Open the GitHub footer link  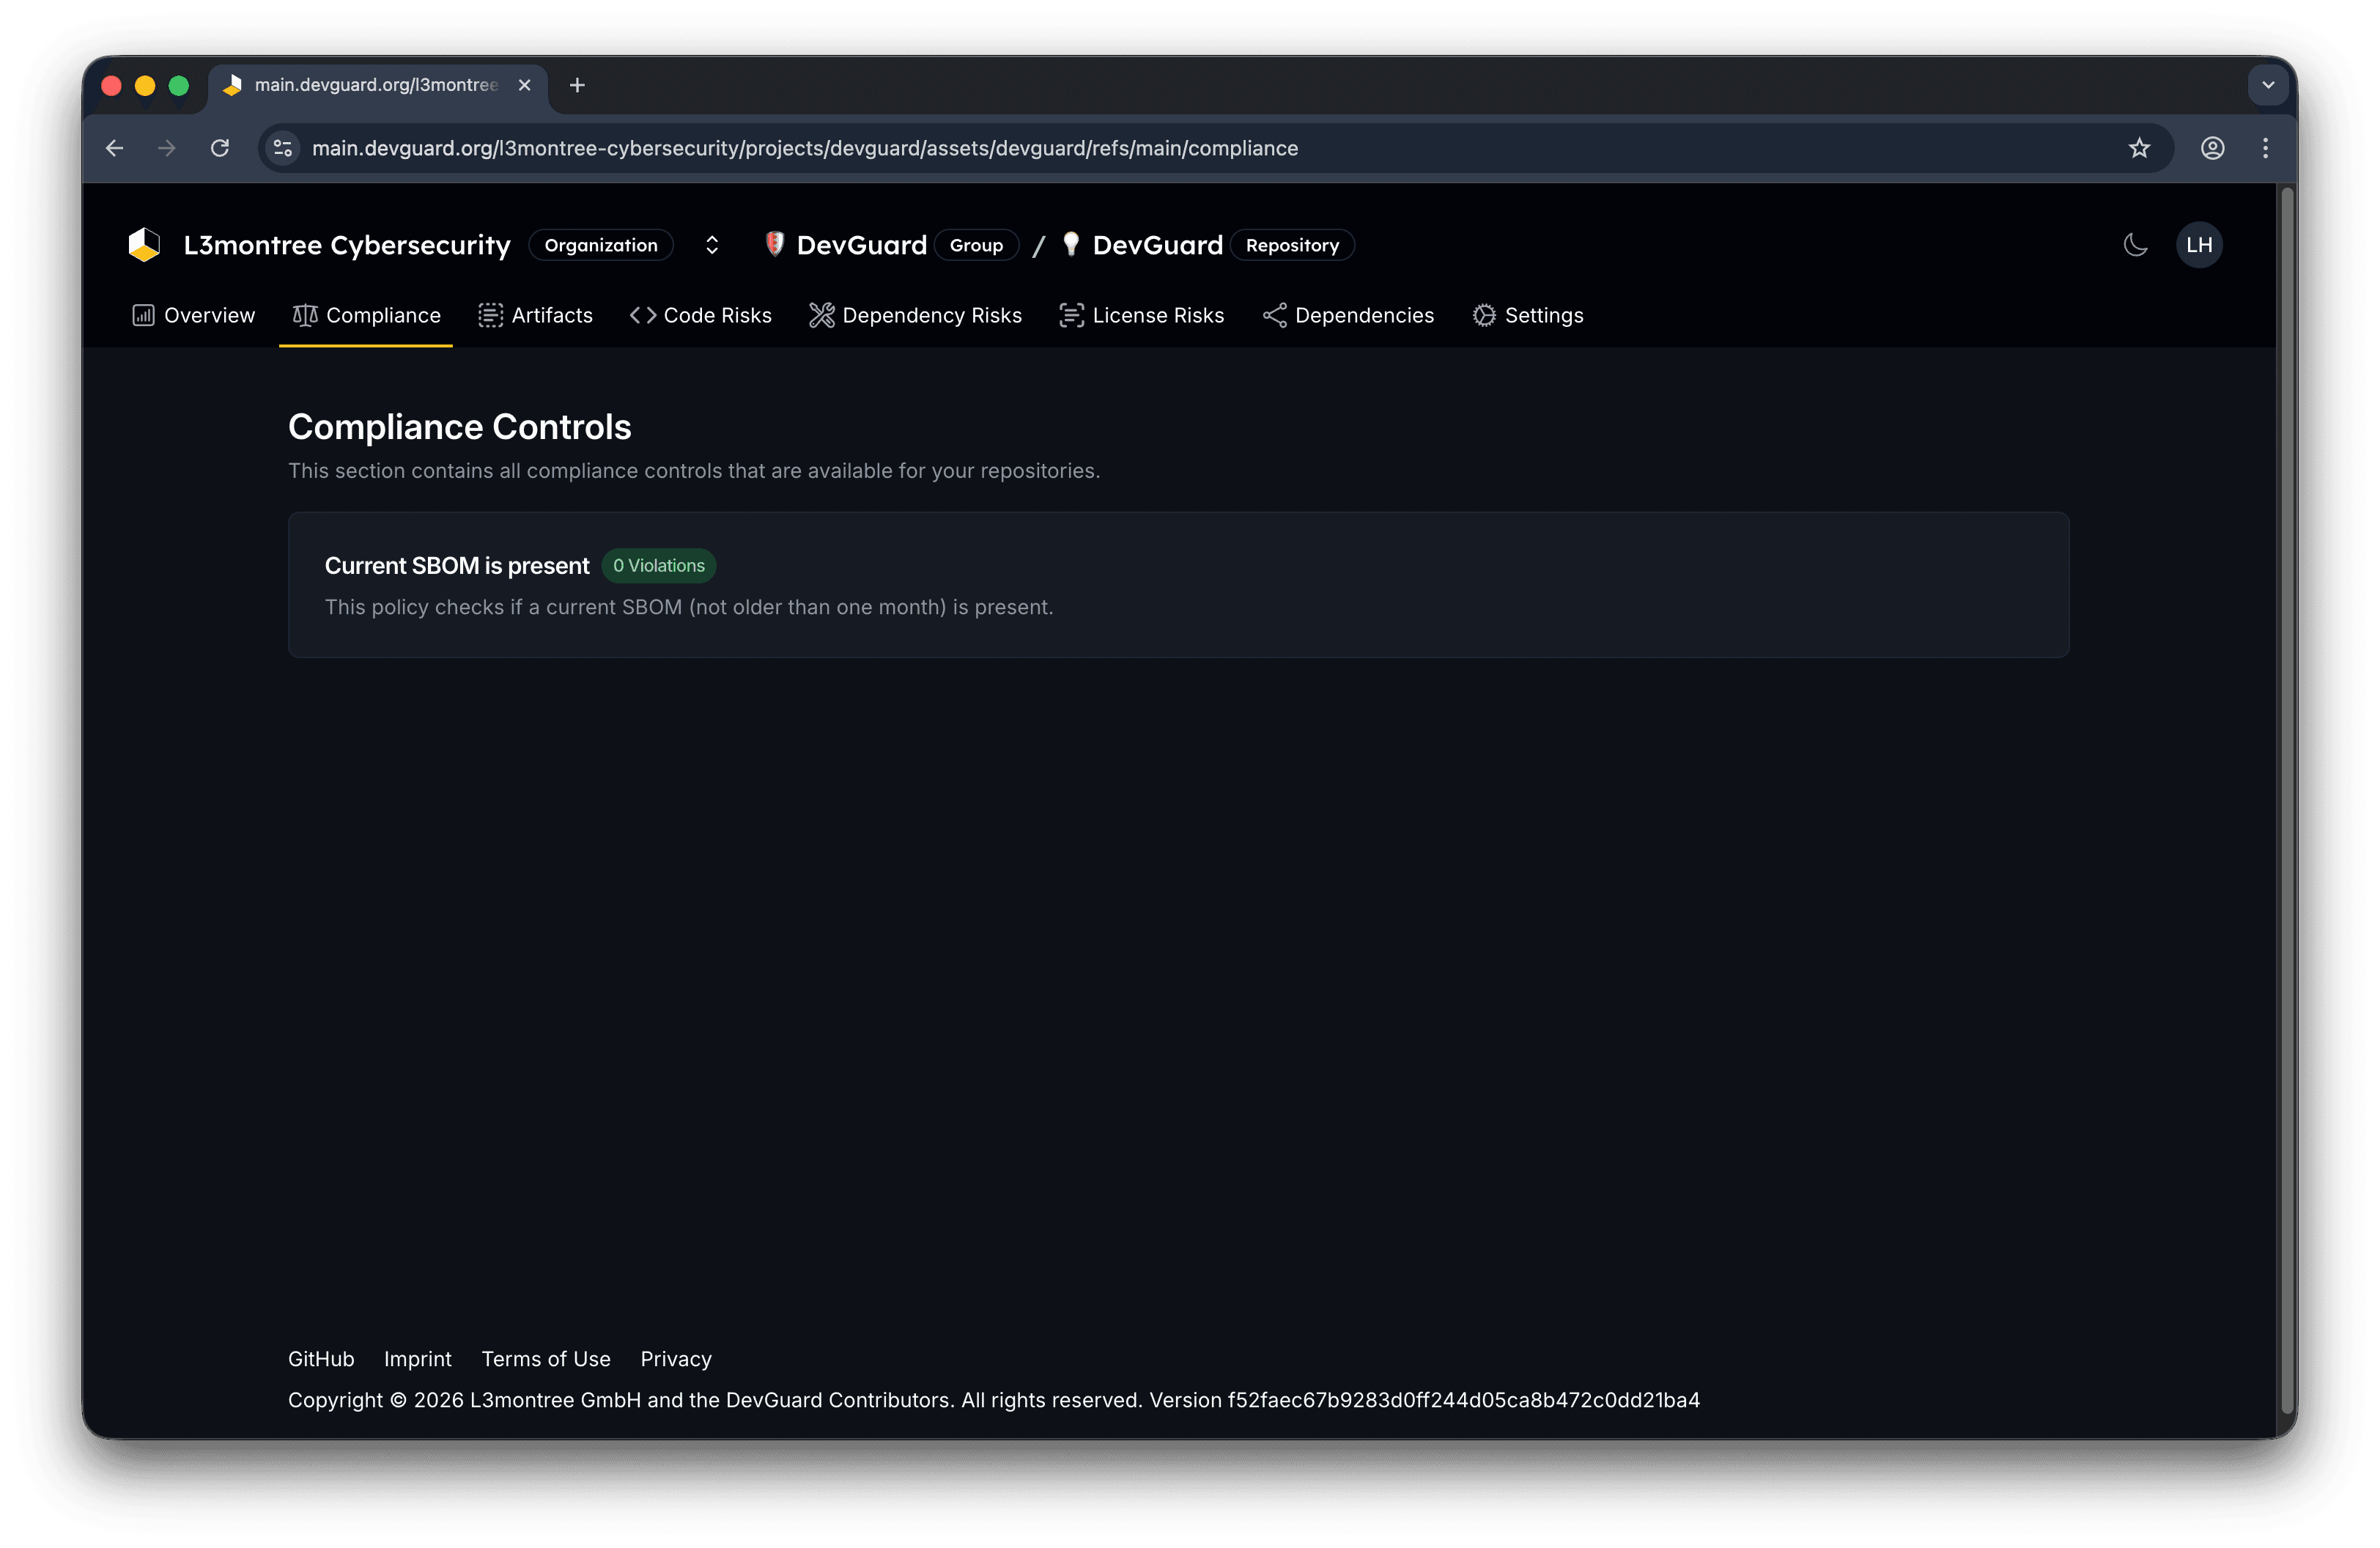tap(320, 1358)
